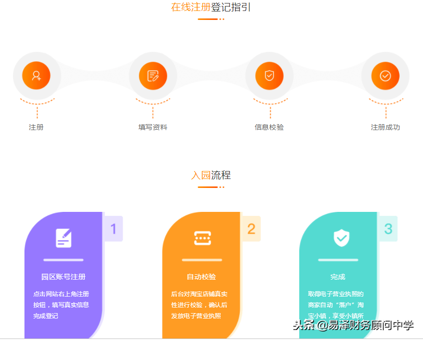Click the 在线注册登记指引 heading
423x340 pixels.
click(x=211, y=7)
